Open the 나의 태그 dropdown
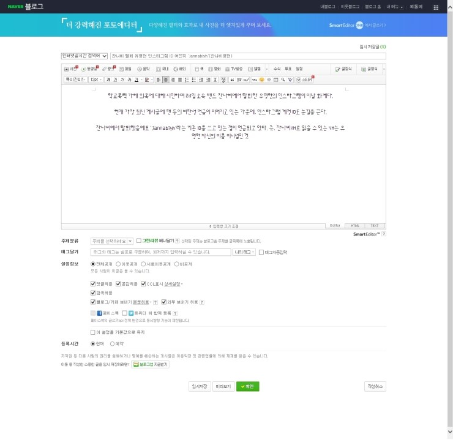This screenshot has width=453, height=440. tap(244, 252)
